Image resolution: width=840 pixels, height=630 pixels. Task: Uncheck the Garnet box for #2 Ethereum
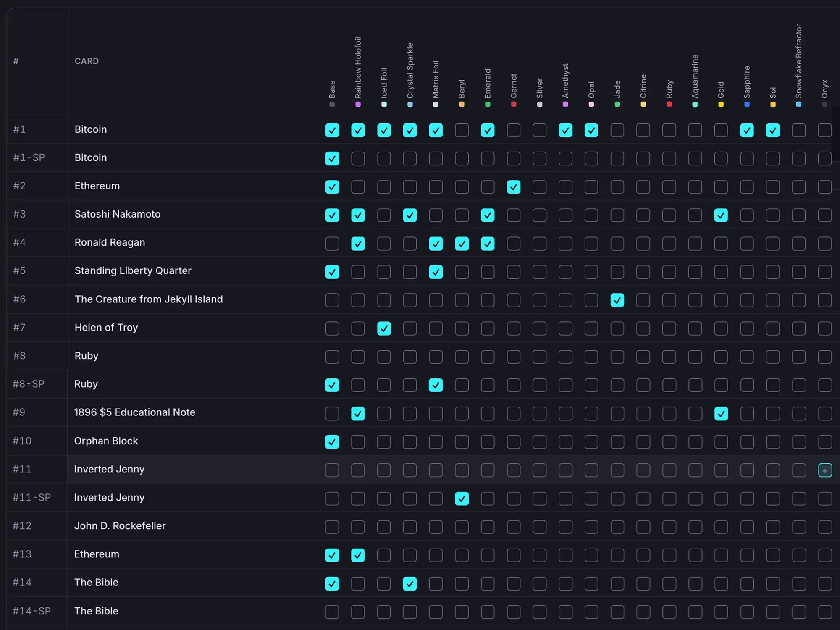coord(513,187)
